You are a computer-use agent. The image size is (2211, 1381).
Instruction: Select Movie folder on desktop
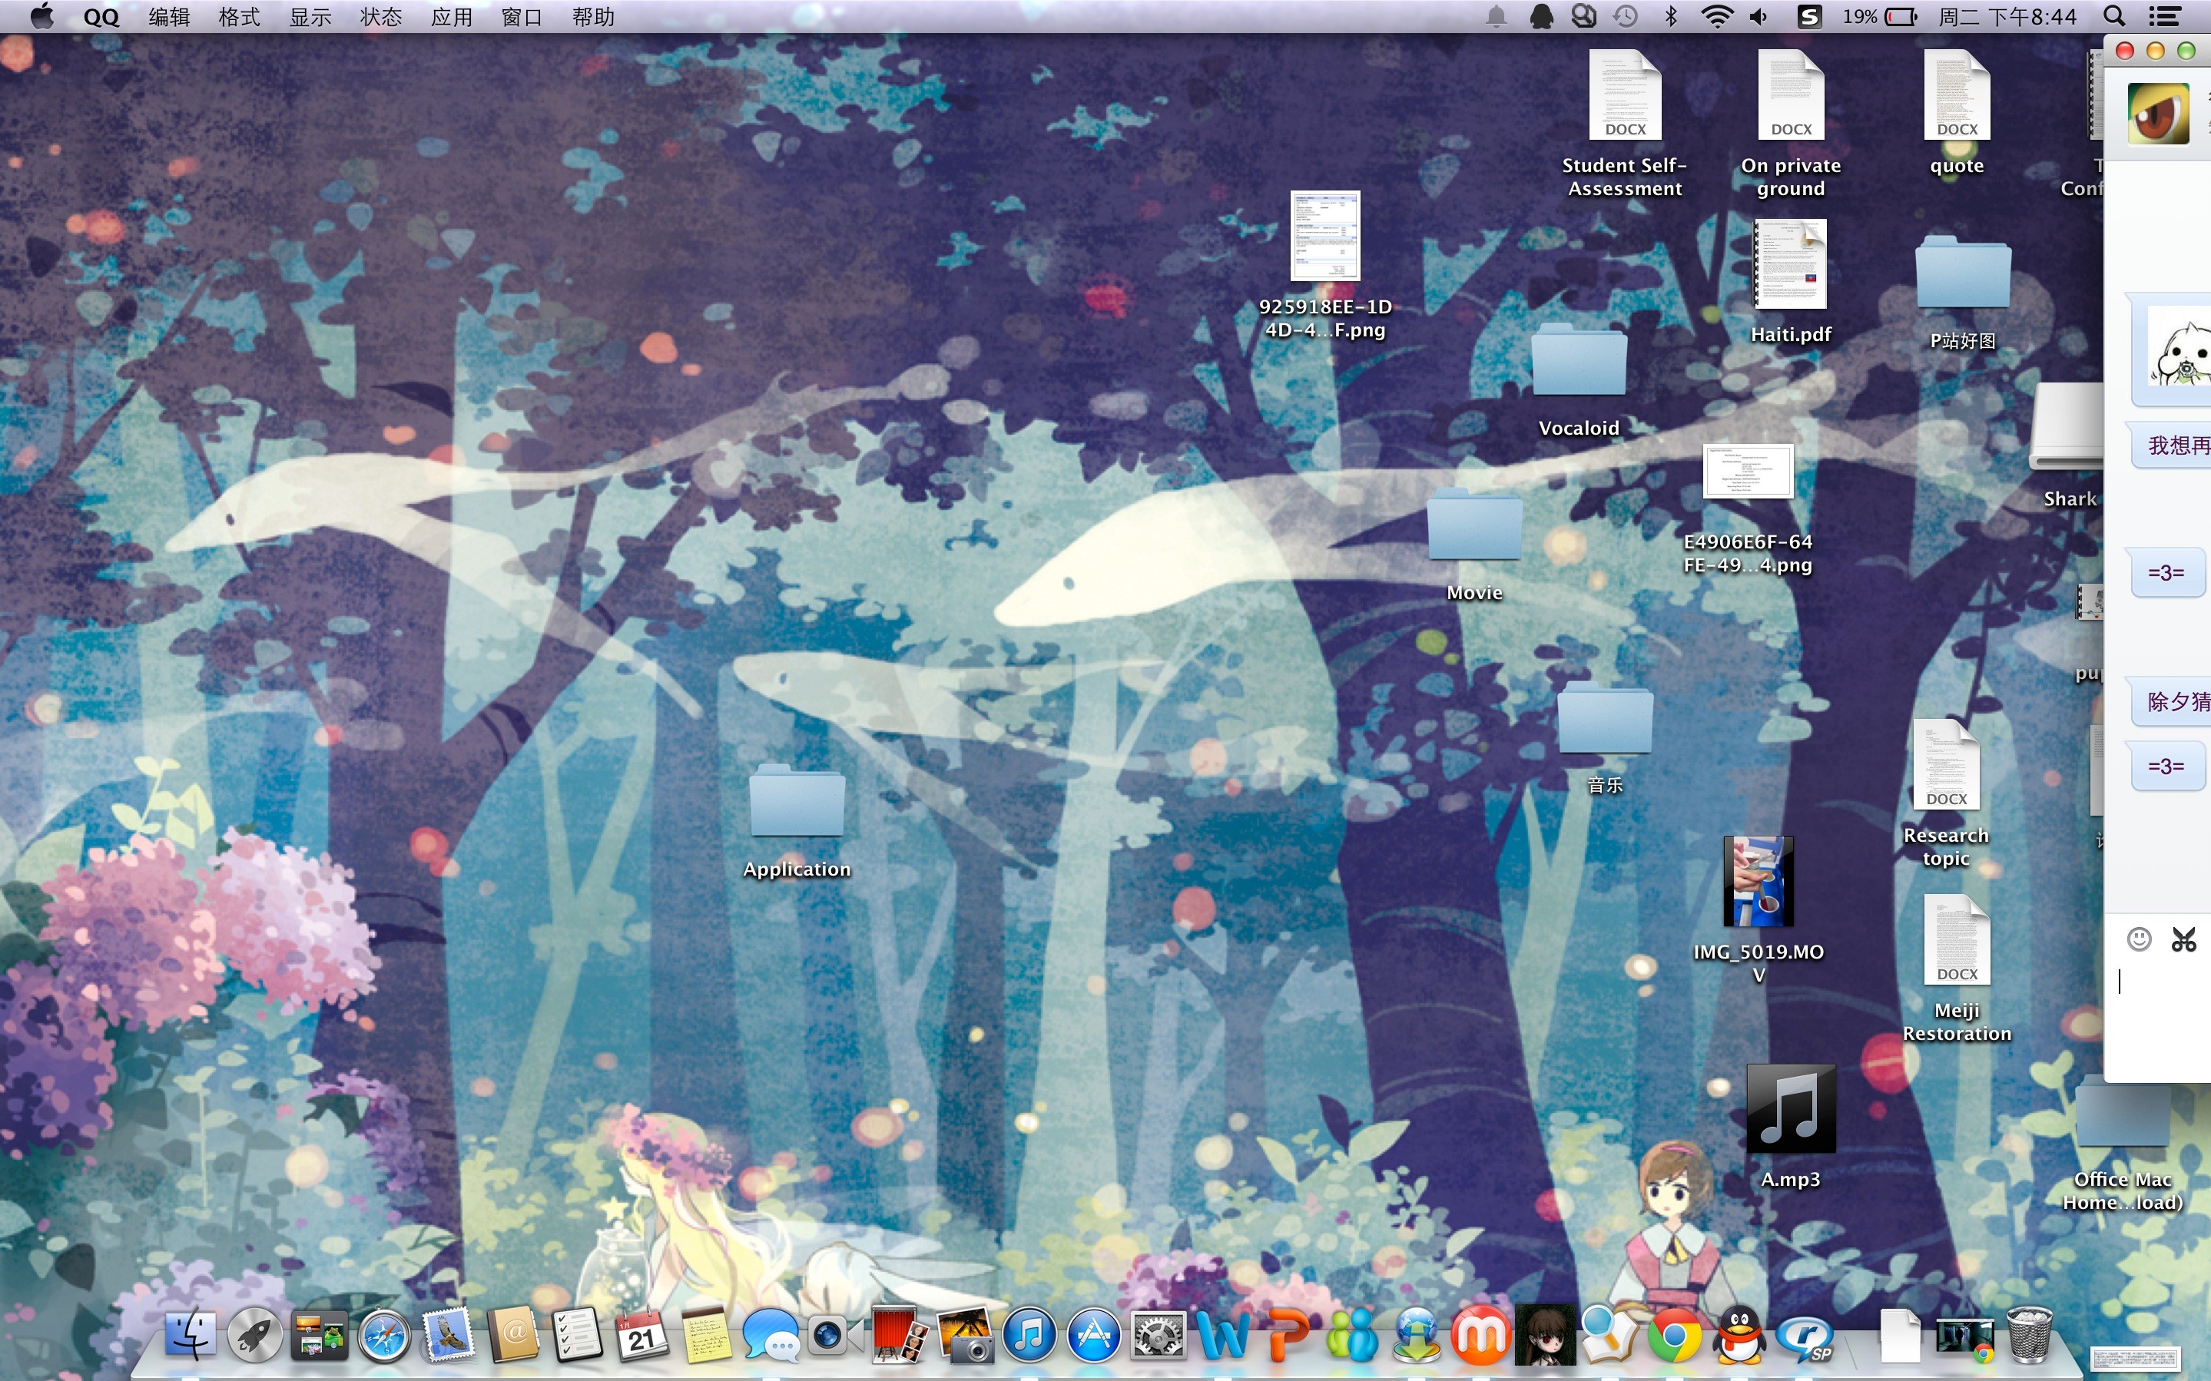(1474, 545)
